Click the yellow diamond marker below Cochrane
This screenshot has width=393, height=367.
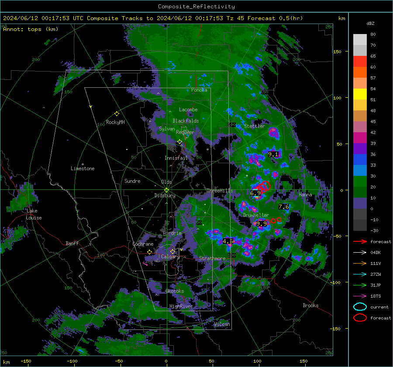pos(149,252)
